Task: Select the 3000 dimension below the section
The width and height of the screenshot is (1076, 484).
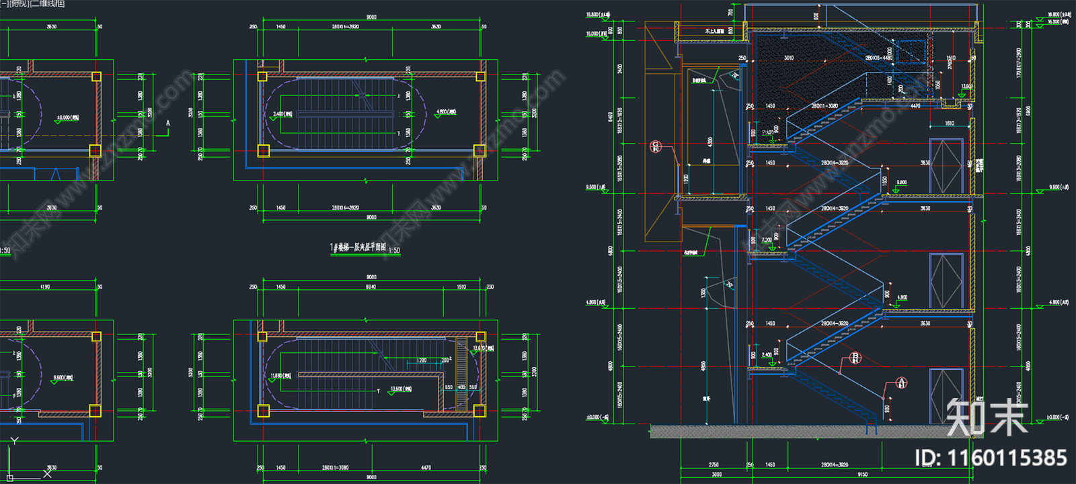Action: tap(717, 475)
